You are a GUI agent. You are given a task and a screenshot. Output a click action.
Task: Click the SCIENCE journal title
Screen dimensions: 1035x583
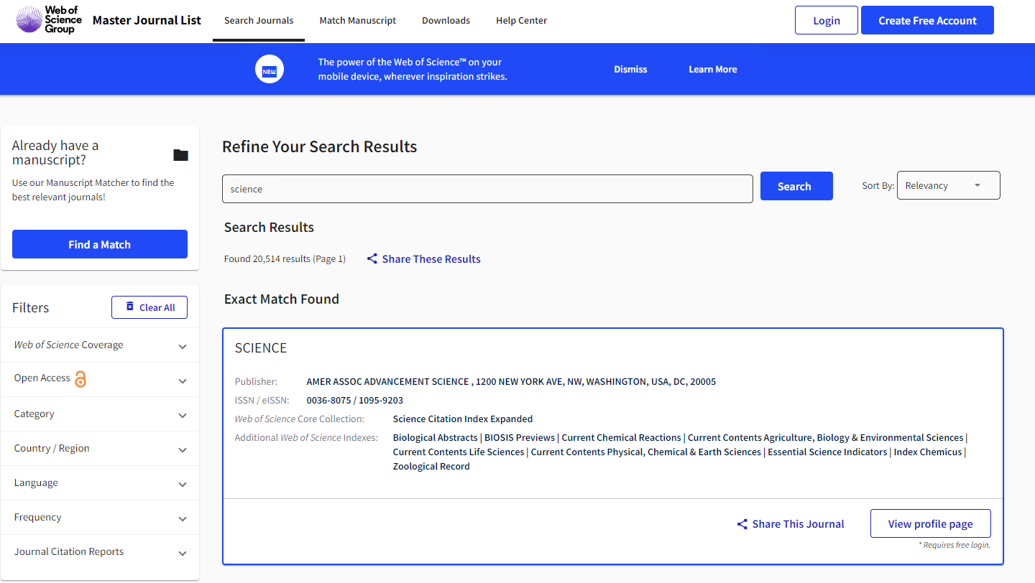pos(261,348)
